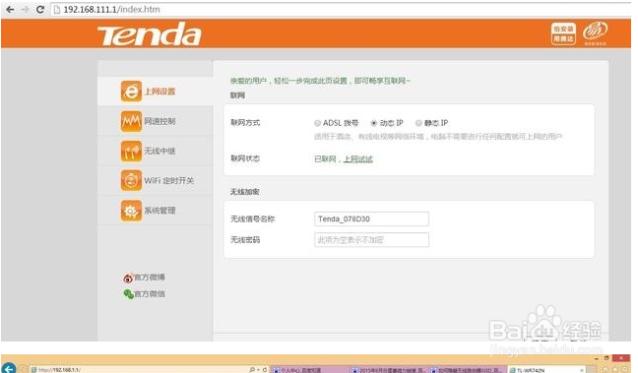638x373 pixels.
Task: Click the 联网方式 label
Action: point(245,122)
